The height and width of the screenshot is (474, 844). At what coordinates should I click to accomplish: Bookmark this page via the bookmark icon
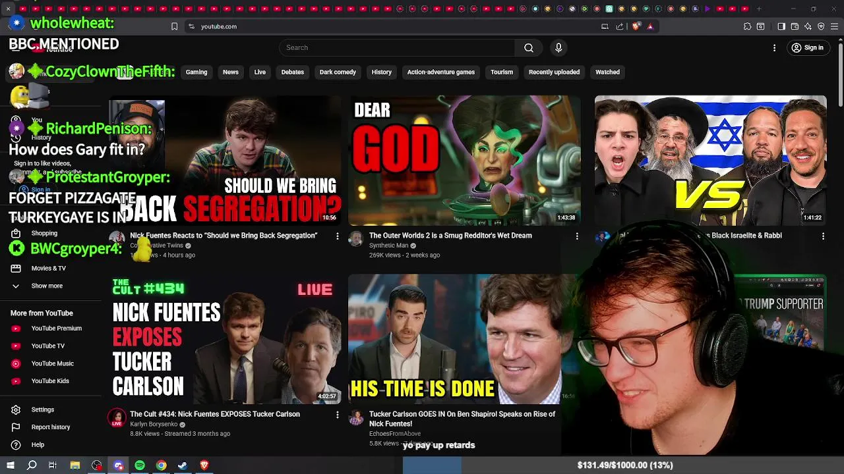[x=174, y=26]
